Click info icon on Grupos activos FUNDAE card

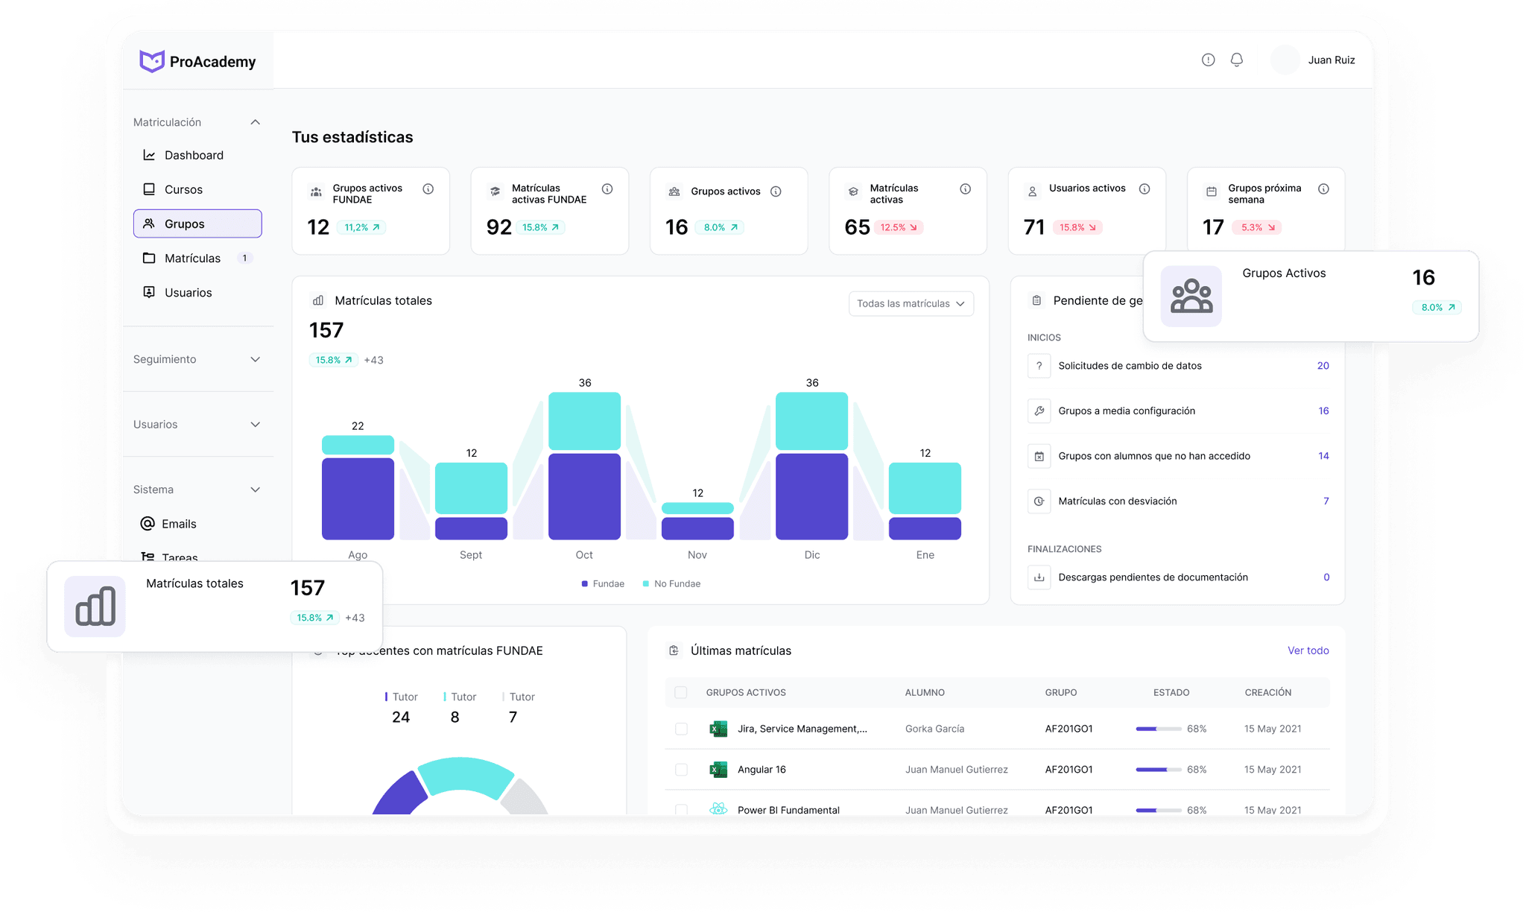[428, 189]
